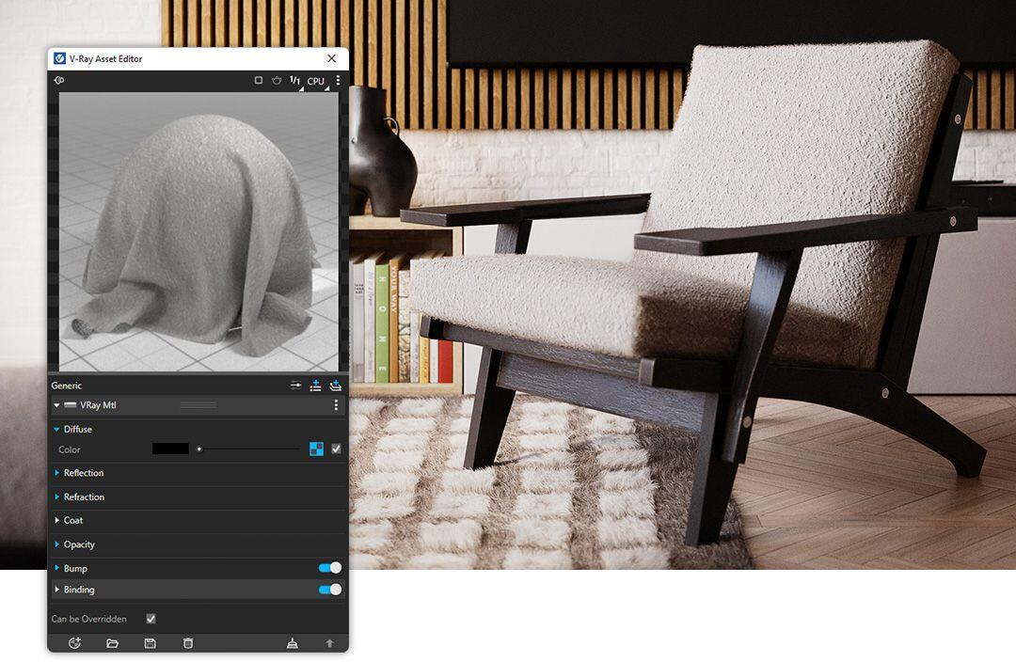
Task: Click the fabric material preview thumbnail
Action: [198, 230]
